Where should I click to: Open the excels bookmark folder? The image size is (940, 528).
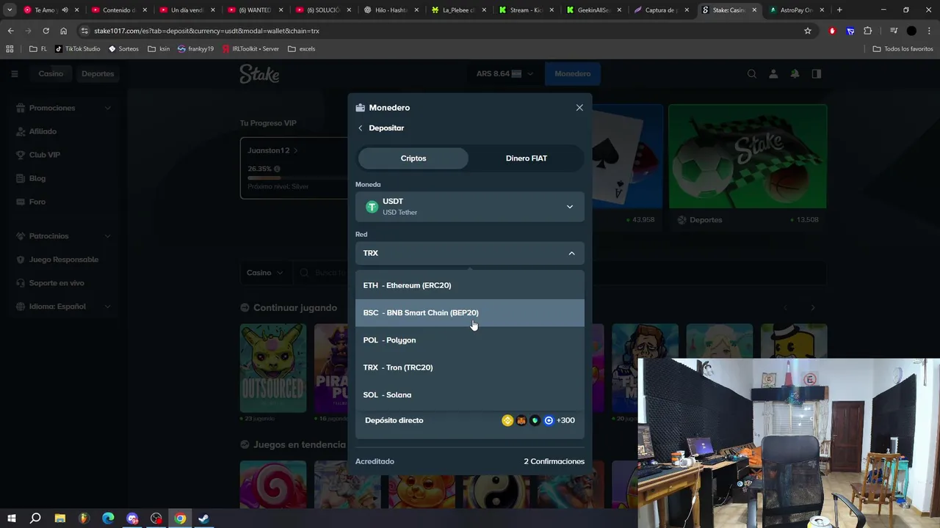point(302,48)
